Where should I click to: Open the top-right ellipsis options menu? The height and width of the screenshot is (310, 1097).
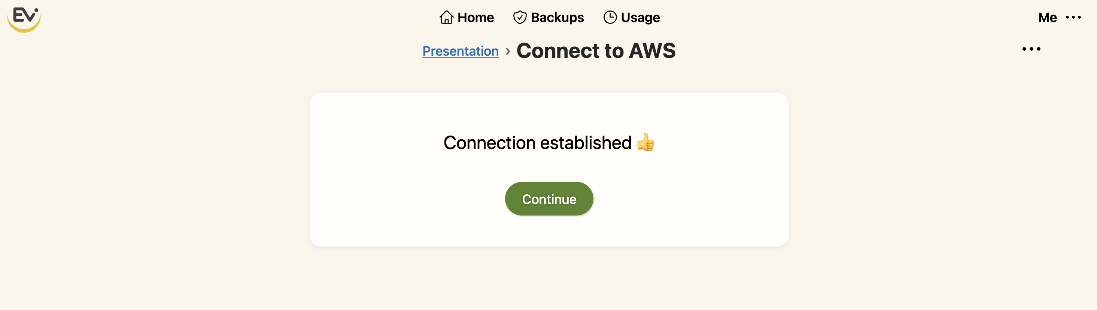point(1073,18)
